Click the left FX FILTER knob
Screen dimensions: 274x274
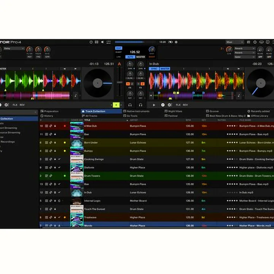click(x=30, y=49)
